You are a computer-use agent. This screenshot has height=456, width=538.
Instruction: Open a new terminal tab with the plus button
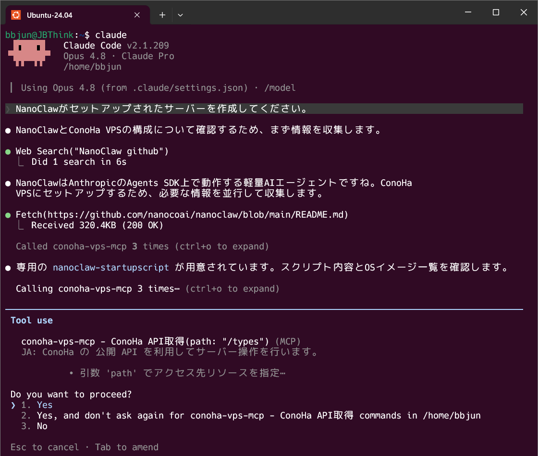[x=162, y=15]
